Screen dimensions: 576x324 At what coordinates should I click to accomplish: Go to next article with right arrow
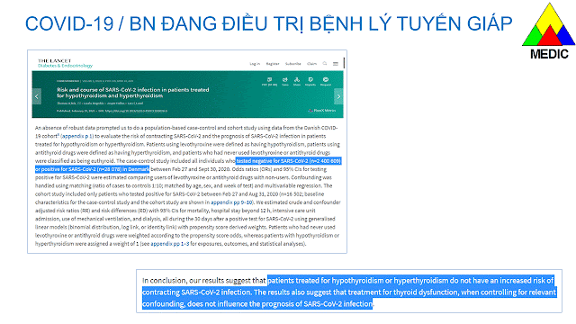(338, 96)
